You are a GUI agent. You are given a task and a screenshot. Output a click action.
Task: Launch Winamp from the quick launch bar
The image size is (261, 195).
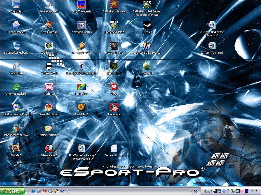click(56, 191)
